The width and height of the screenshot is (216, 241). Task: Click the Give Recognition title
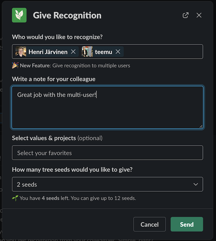click(x=67, y=15)
